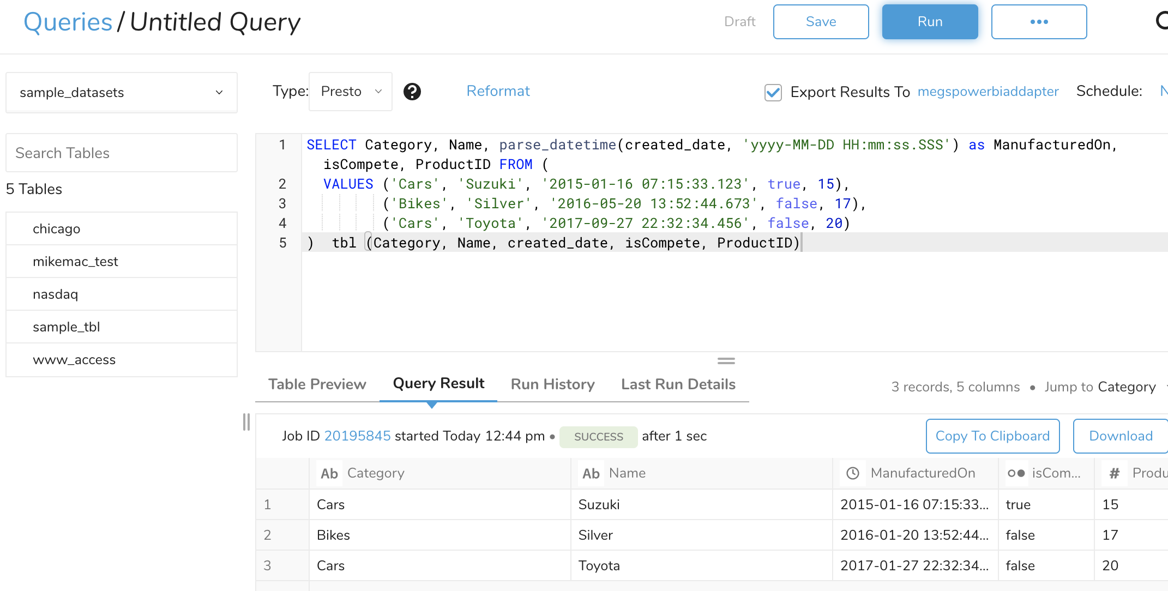Open the Presto query type dropdown
Screen dimensions: 1168x591
(351, 92)
